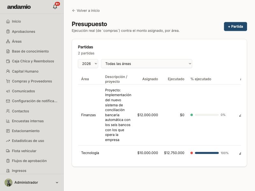Expand the Administrador user menu chevron
Viewport: 255px width, 191px height.
pyautogui.click(x=57, y=182)
